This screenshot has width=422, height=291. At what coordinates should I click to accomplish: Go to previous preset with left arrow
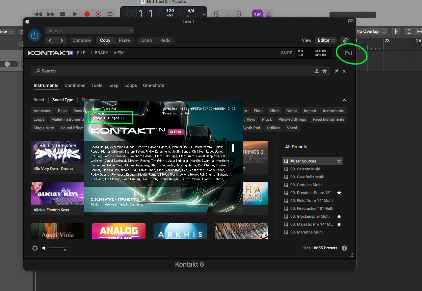tap(50, 40)
